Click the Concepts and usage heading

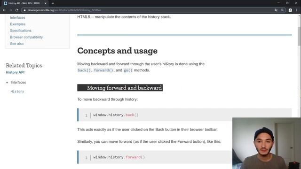117,51
